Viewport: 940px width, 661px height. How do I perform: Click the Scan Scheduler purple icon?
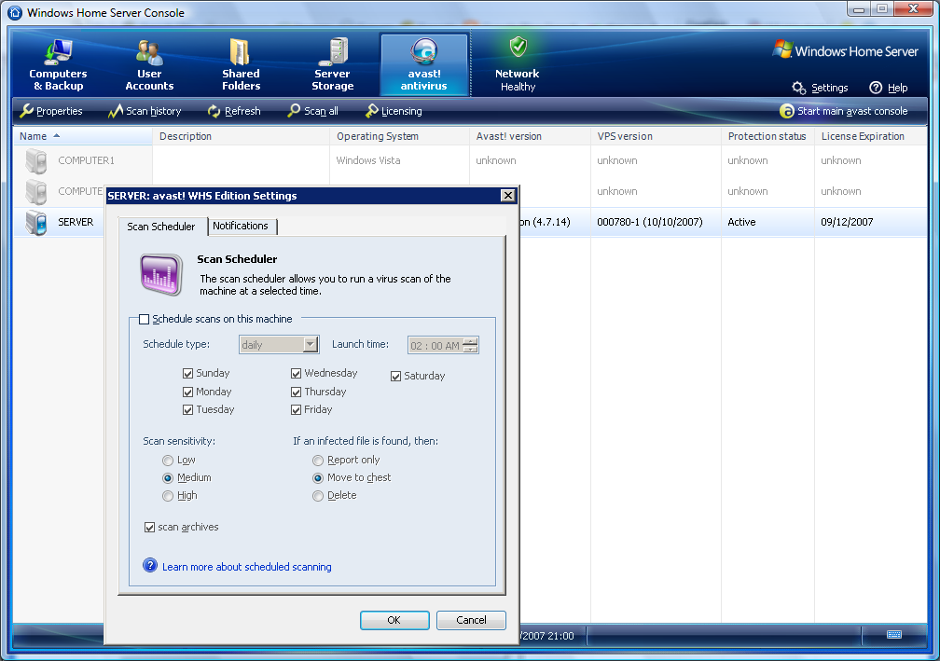(161, 275)
